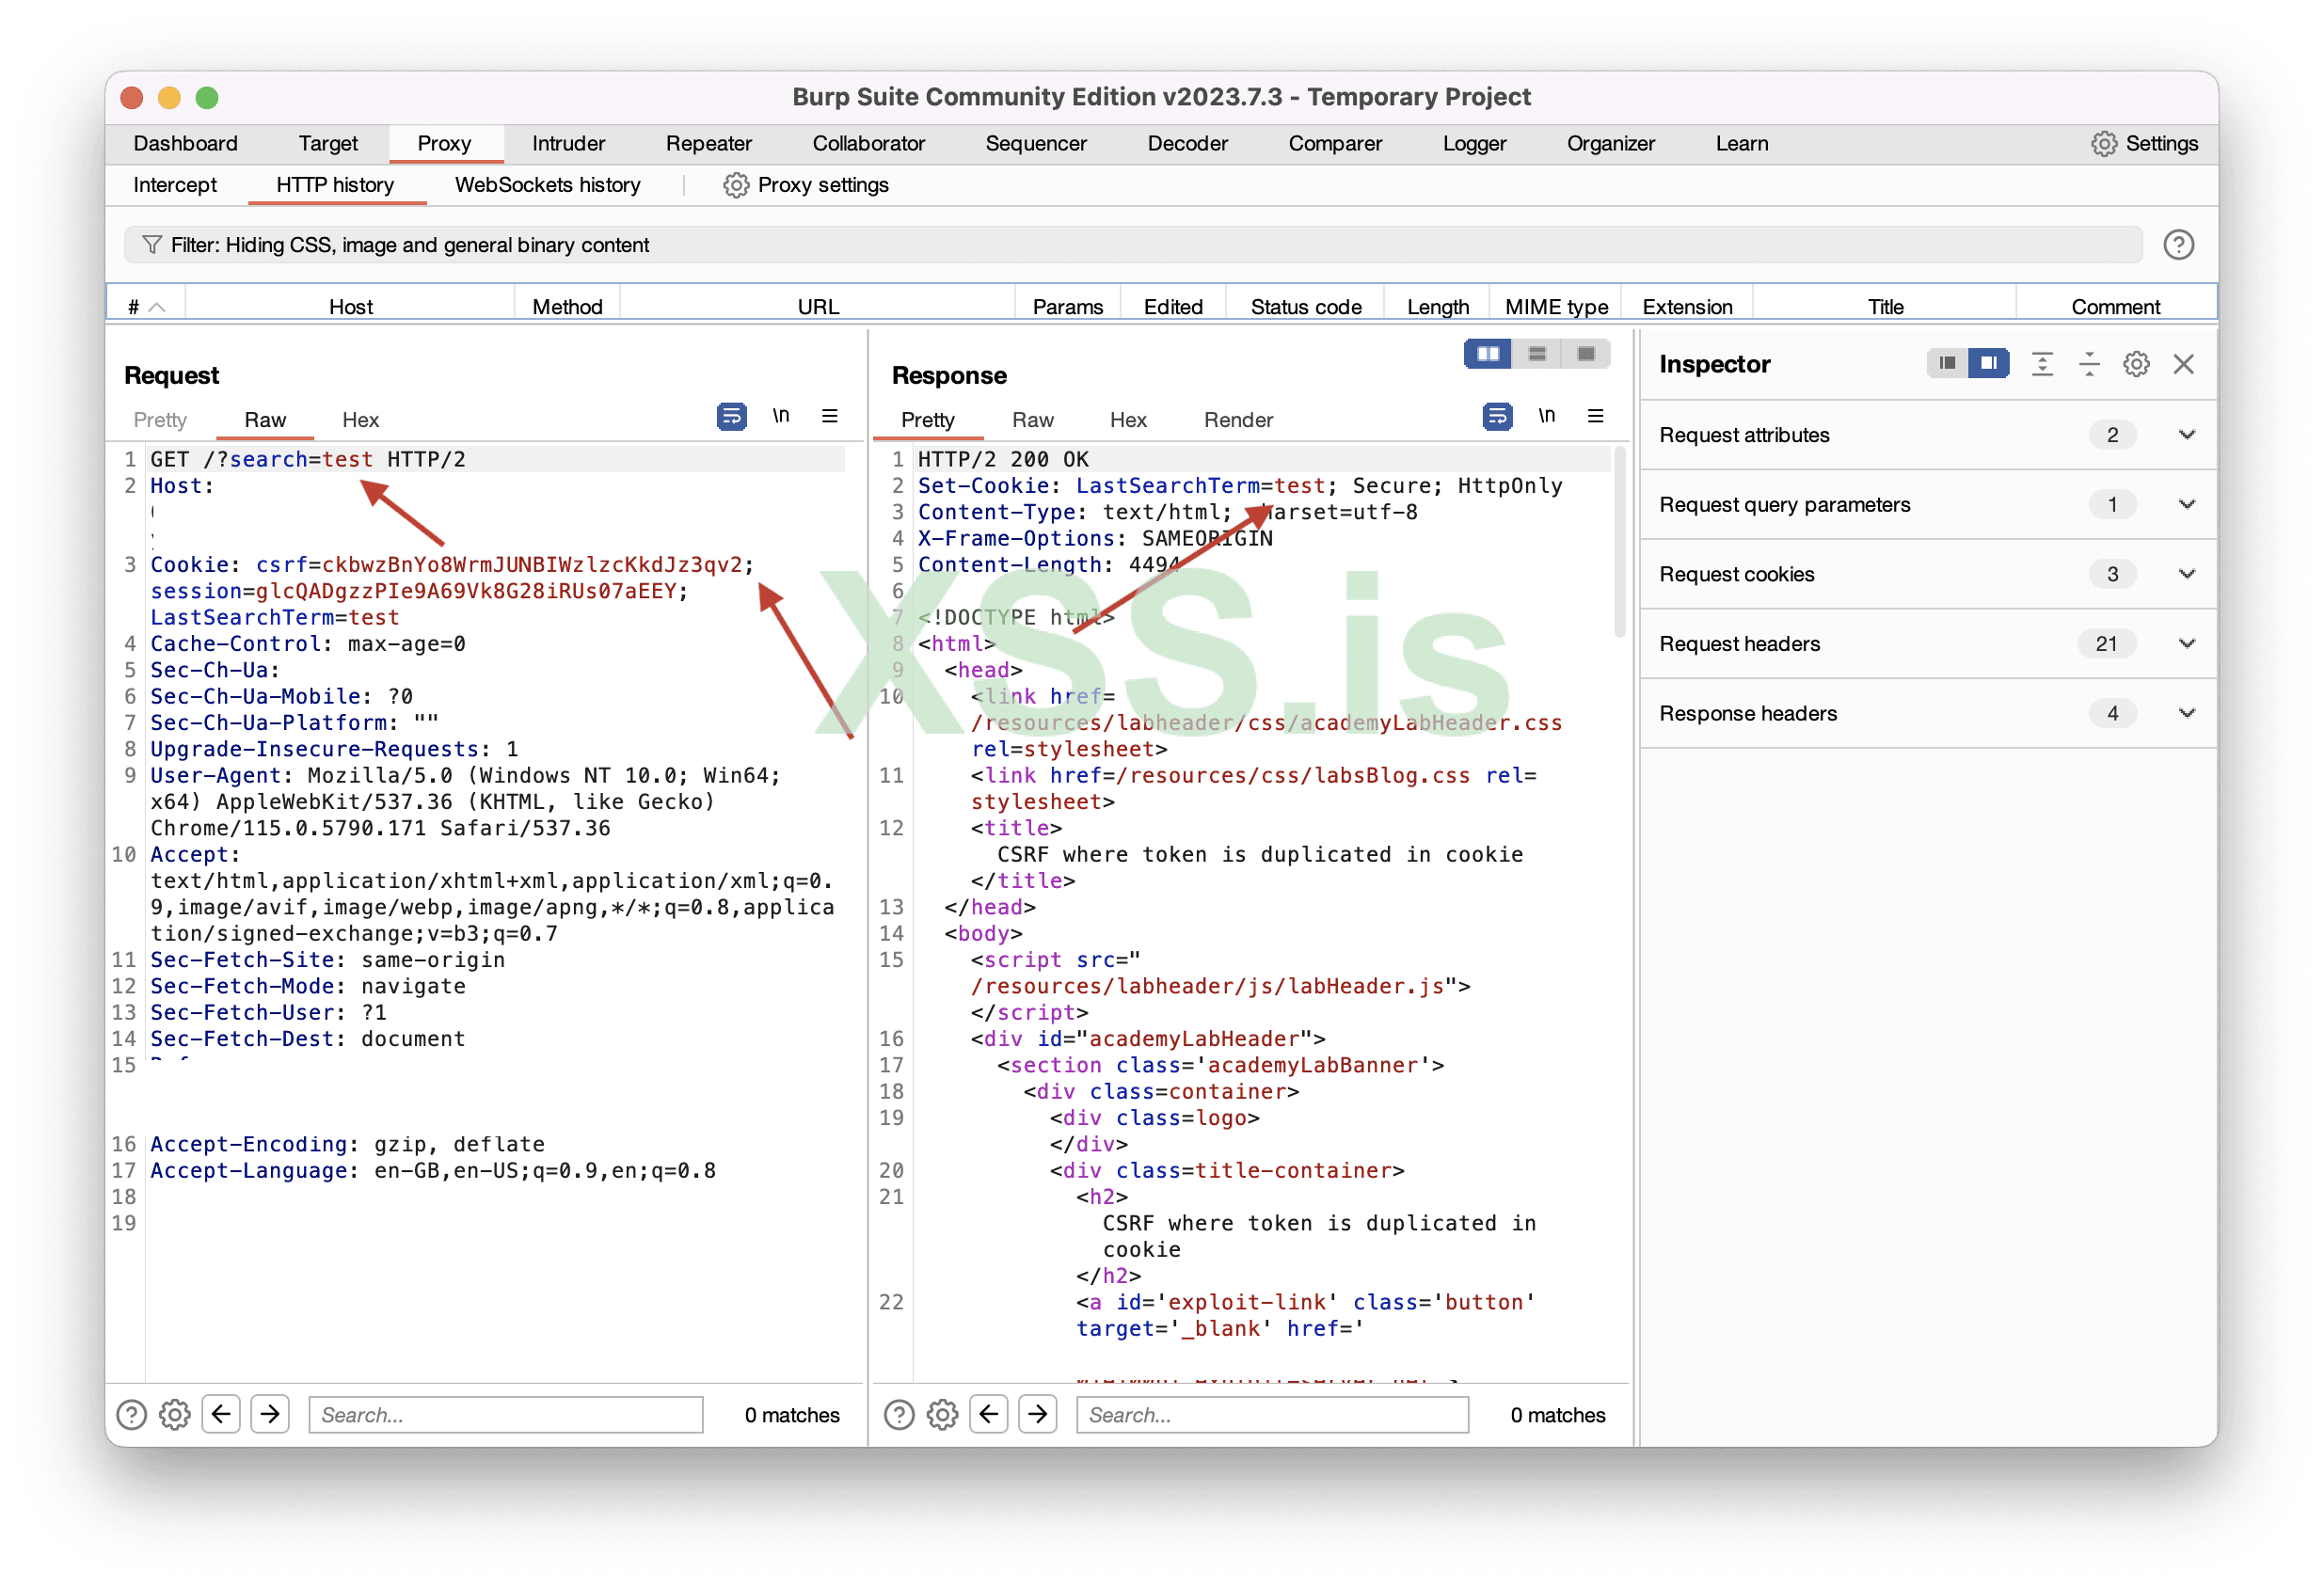This screenshot has height=1586, width=2324.
Task: Click the expand all sections icon in Inspector
Action: pos(2042,364)
